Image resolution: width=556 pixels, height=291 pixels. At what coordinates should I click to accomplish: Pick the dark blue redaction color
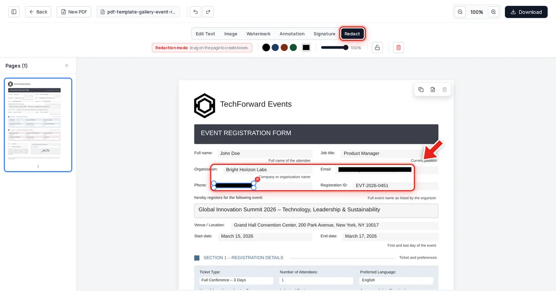[275, 48]
